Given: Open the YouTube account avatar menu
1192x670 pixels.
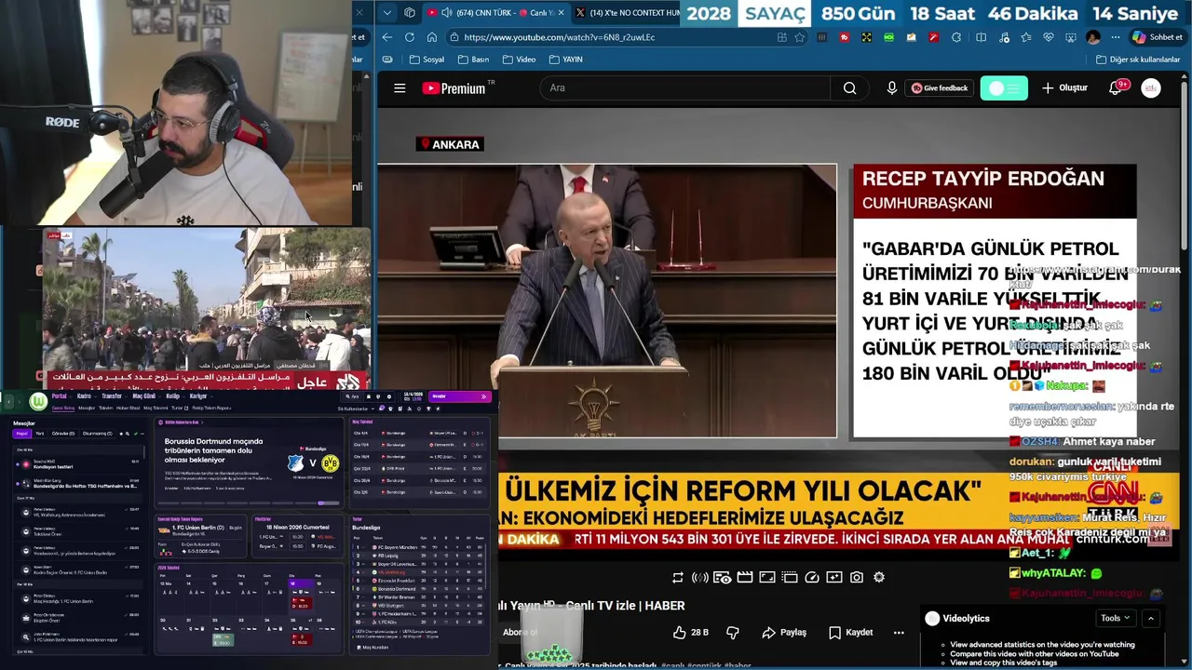Looking at the screenshot, I should click(x=1151, y=88).
